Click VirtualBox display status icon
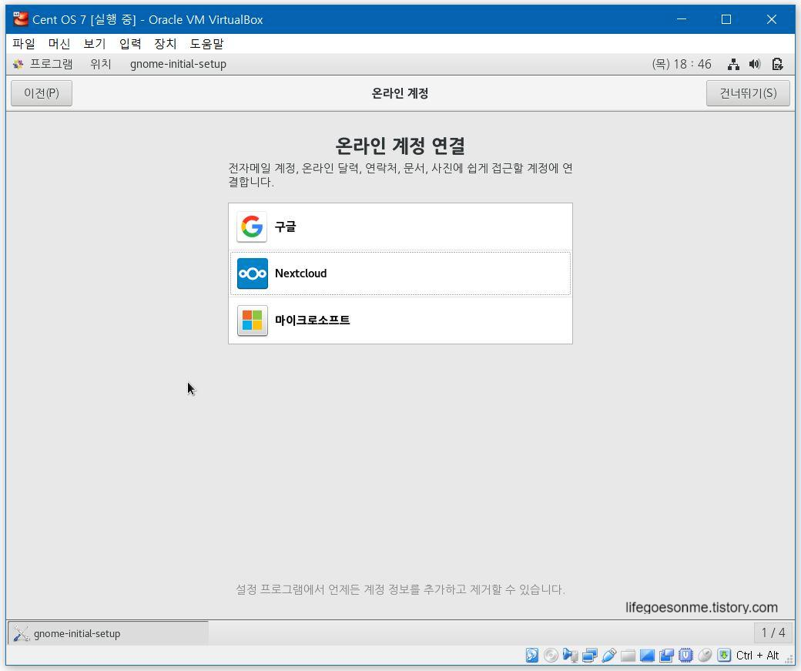Viewport: 801px width, 671px height. [647, 655]
